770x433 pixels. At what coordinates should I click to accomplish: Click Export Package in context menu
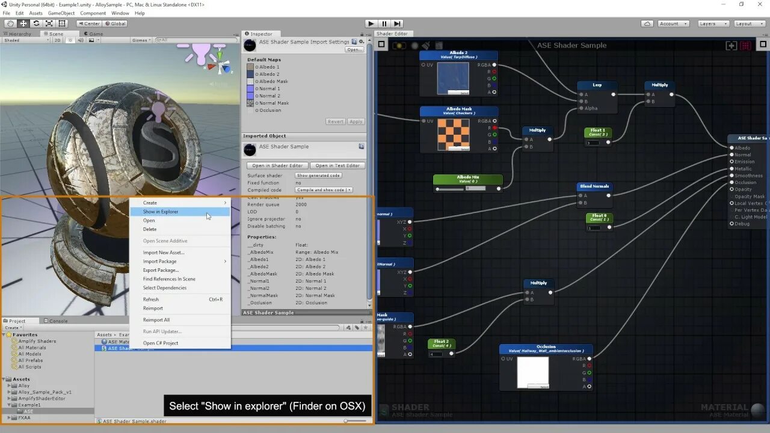click(180, 270)
